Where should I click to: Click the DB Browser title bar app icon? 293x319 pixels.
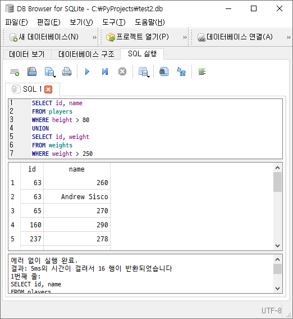coord(10,9)
